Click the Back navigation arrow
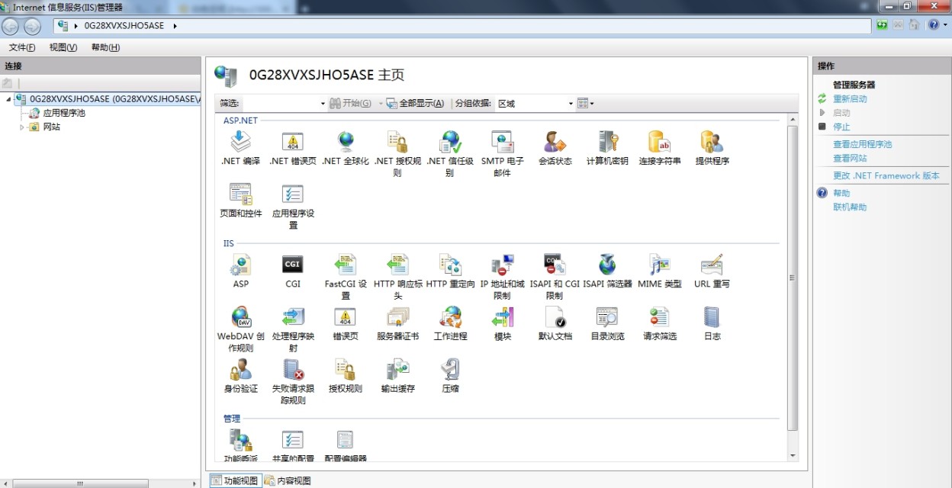This screenshot has height=488, width=952. pyautogui.click(x=11, y=27)
